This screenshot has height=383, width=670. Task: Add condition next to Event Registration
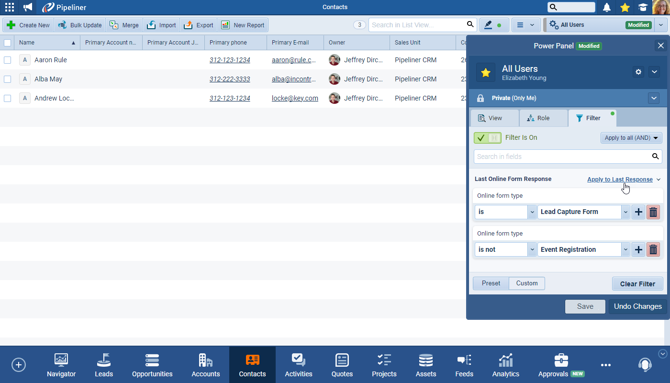(x=638, y=250)
